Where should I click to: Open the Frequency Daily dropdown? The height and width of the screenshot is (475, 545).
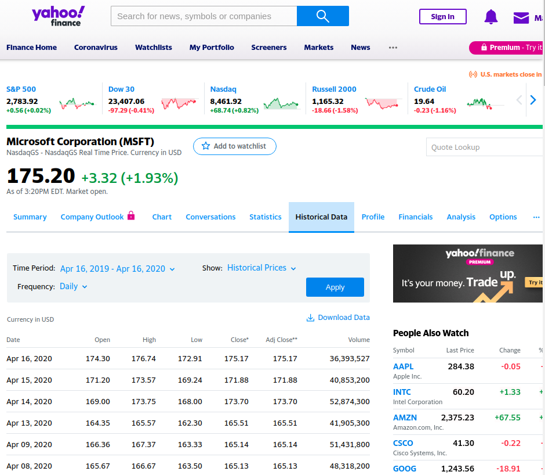tap(73, 286)
